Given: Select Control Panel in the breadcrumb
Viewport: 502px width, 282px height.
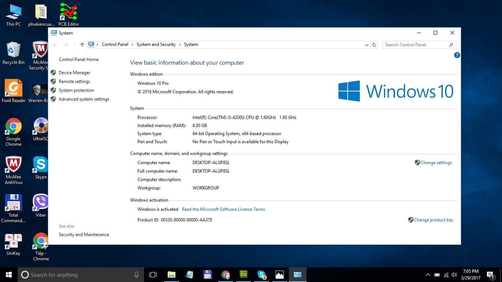Looking at the screenshot, I should coord(115,44).
